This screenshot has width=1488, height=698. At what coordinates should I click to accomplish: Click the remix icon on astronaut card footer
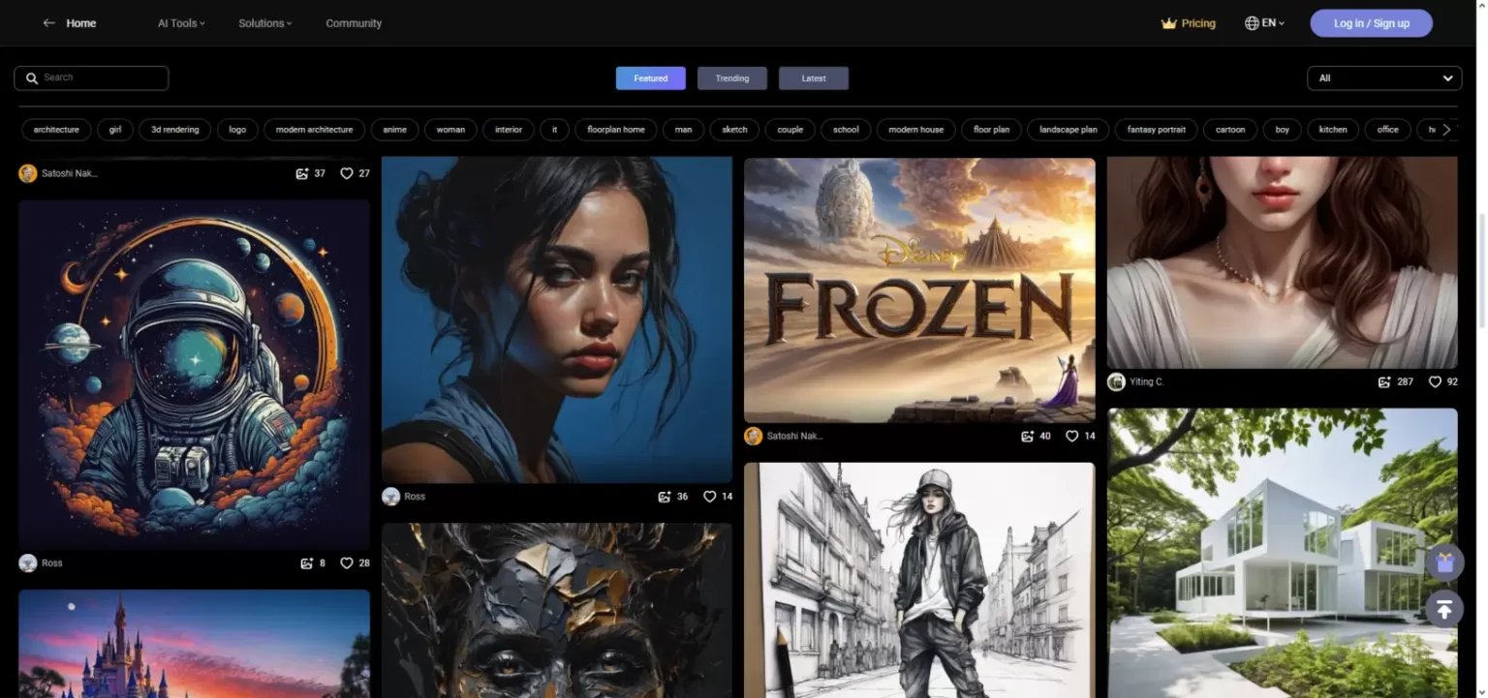coord(306,562)
